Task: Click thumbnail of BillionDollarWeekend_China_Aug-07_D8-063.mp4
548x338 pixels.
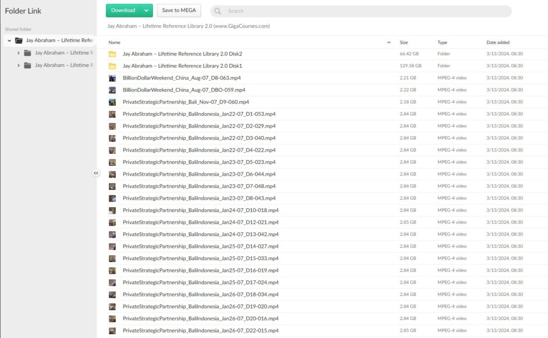Action: pyautogui.click(x=113, y=77)
